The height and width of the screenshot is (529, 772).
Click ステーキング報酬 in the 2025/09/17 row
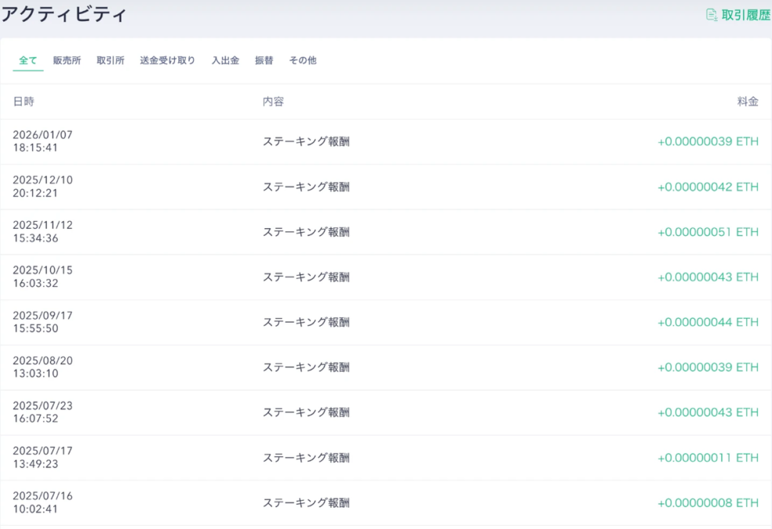(306, 322)
